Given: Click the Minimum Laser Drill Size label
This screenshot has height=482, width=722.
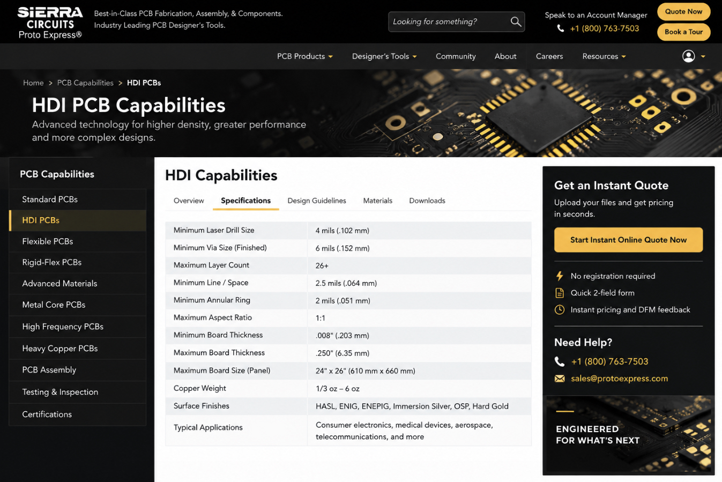Looking at the screenshot, I should point(214,231).
